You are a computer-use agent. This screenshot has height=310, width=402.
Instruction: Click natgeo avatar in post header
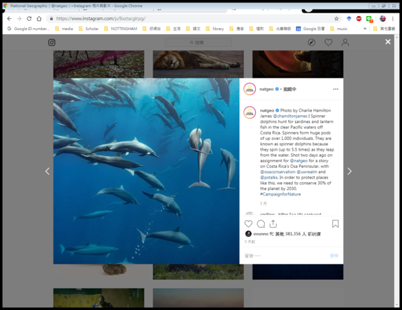click(x=249, y=89)
